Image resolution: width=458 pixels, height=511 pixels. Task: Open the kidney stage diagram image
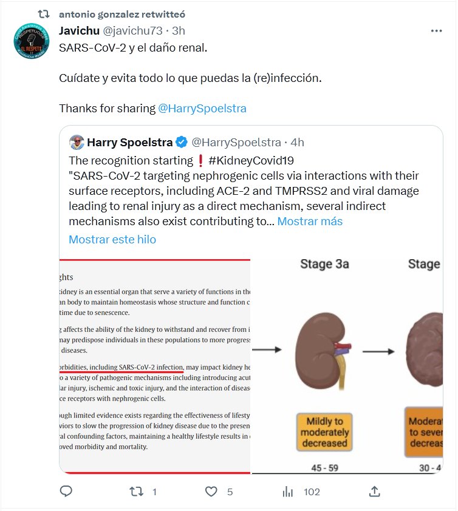(346, 365)
